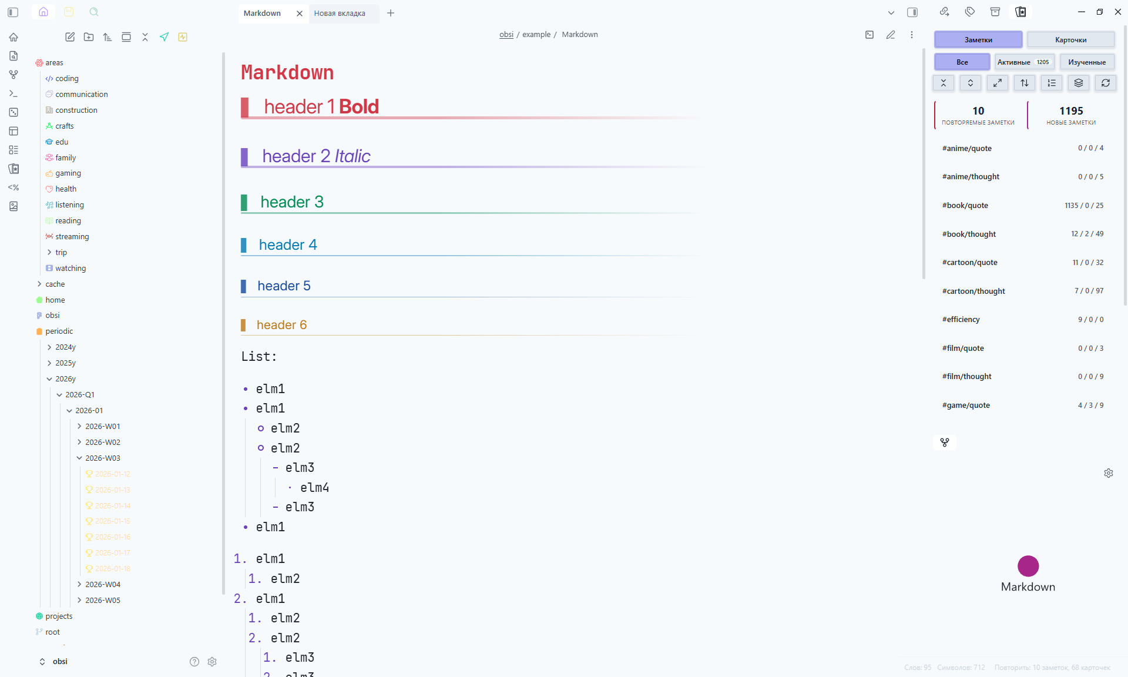Click the up-down arrows sort button
1128x677 pixels.
[x=1025, y=83]
